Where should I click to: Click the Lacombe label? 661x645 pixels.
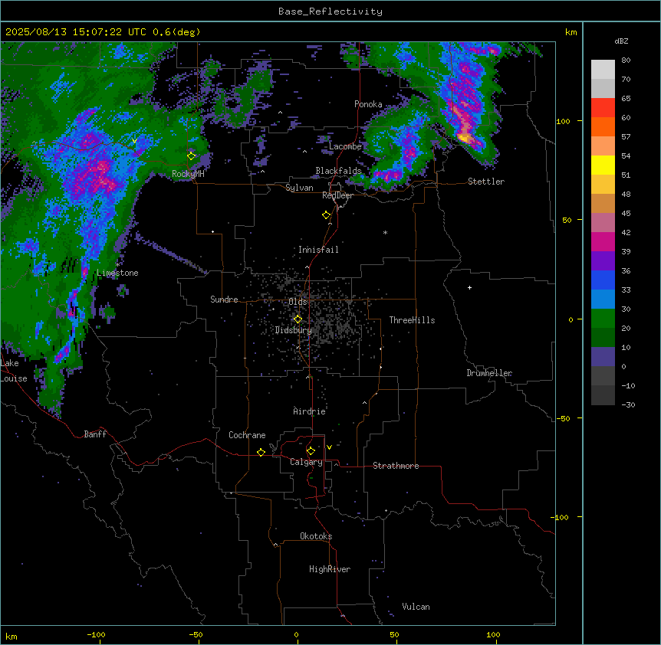click(345, 146)
